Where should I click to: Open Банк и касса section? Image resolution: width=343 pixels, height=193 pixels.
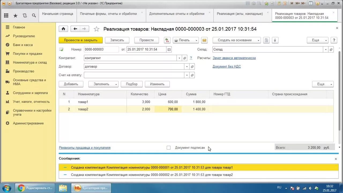(x=23, y=45)
